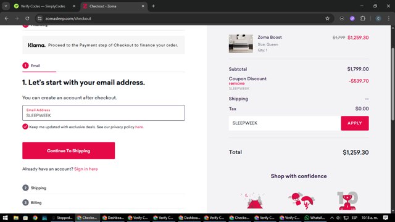
Task: Open the Shipping step
Action: [x=35, y=187]
